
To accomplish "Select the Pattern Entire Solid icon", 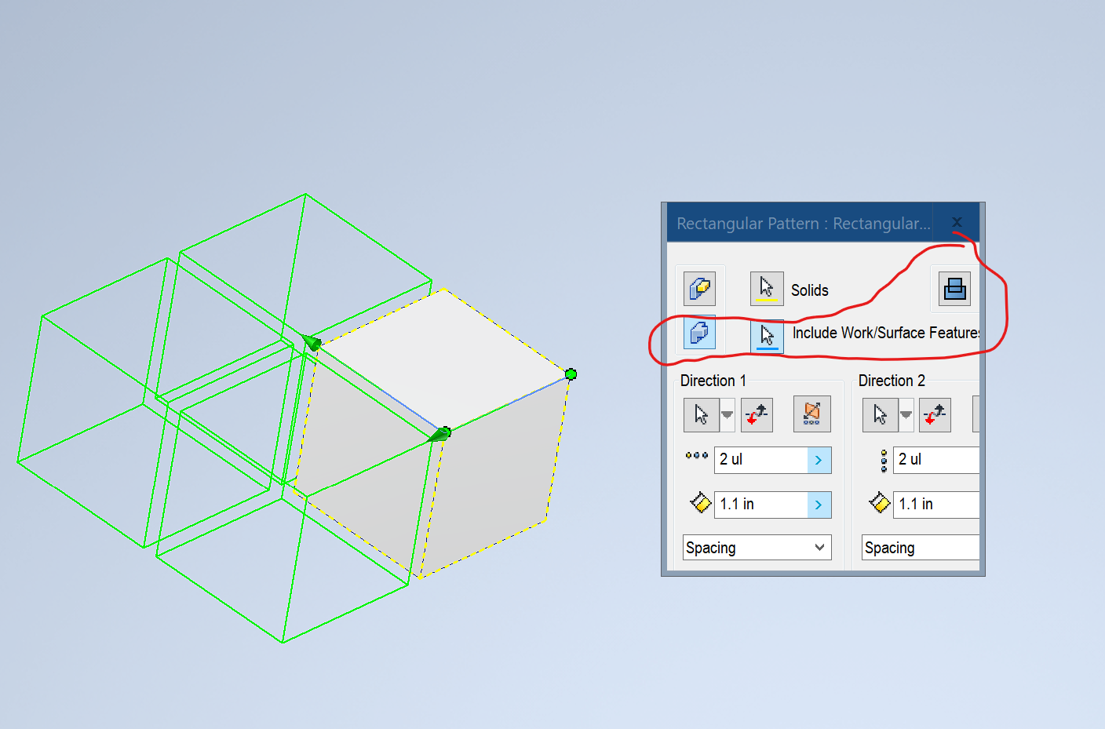I will (698, 333).
